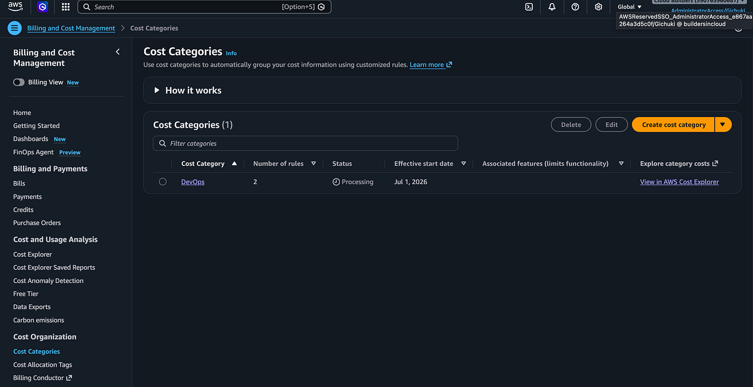Viewport: 753px width, 387px height.
Task: Click the top AWS Search field
Action: click(204, 7)
